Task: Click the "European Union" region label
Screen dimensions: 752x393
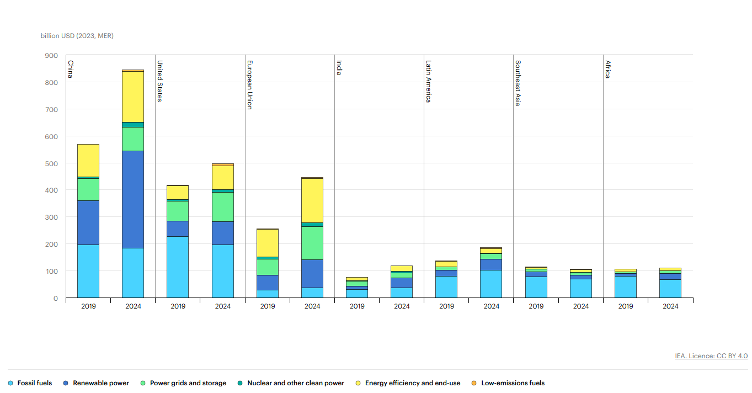Action: tap(249, 84)
